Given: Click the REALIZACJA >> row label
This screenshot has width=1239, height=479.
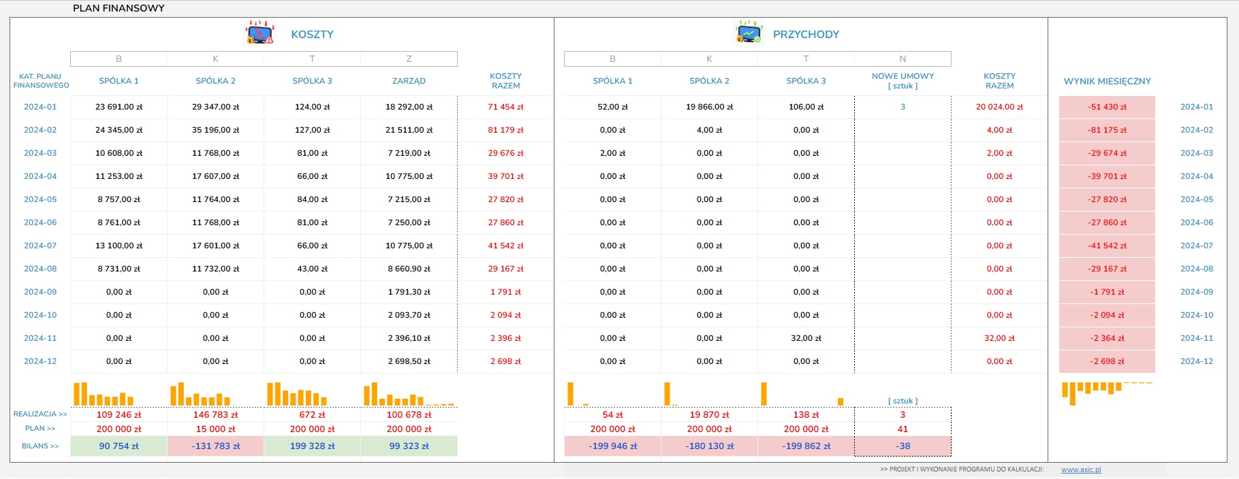Looking at the screenshot, I should click(x=40, y=414).
